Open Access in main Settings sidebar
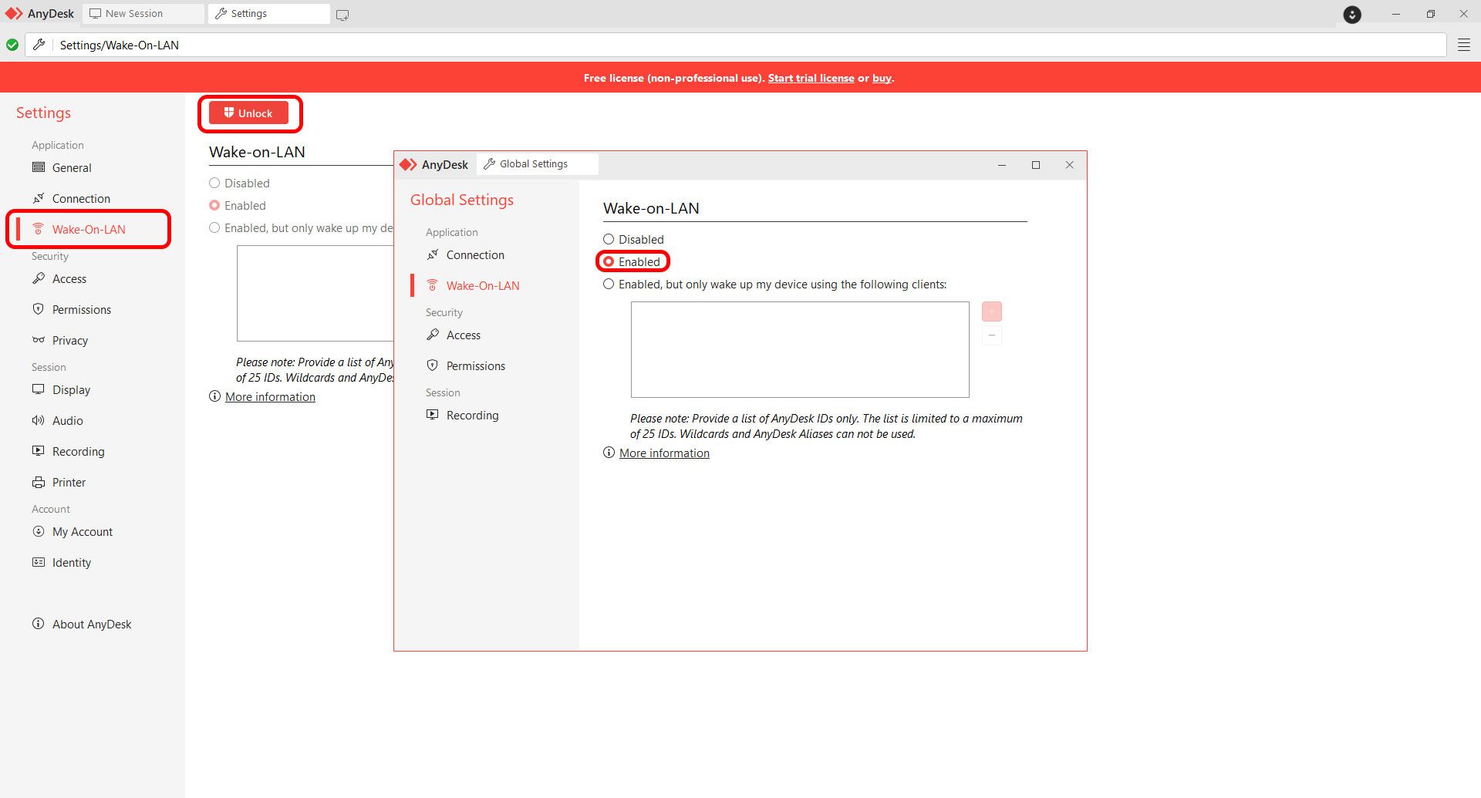 click(x=69, y=278)
